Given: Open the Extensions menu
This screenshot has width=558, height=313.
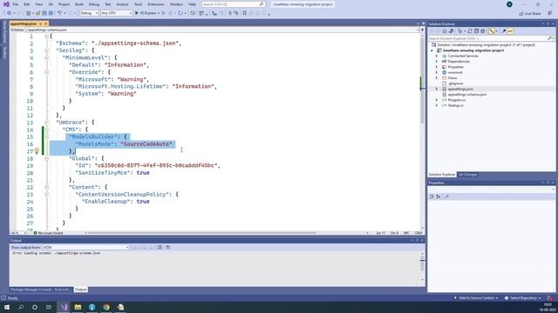Looking at the screenshot, I should click(x=156, y=4).
